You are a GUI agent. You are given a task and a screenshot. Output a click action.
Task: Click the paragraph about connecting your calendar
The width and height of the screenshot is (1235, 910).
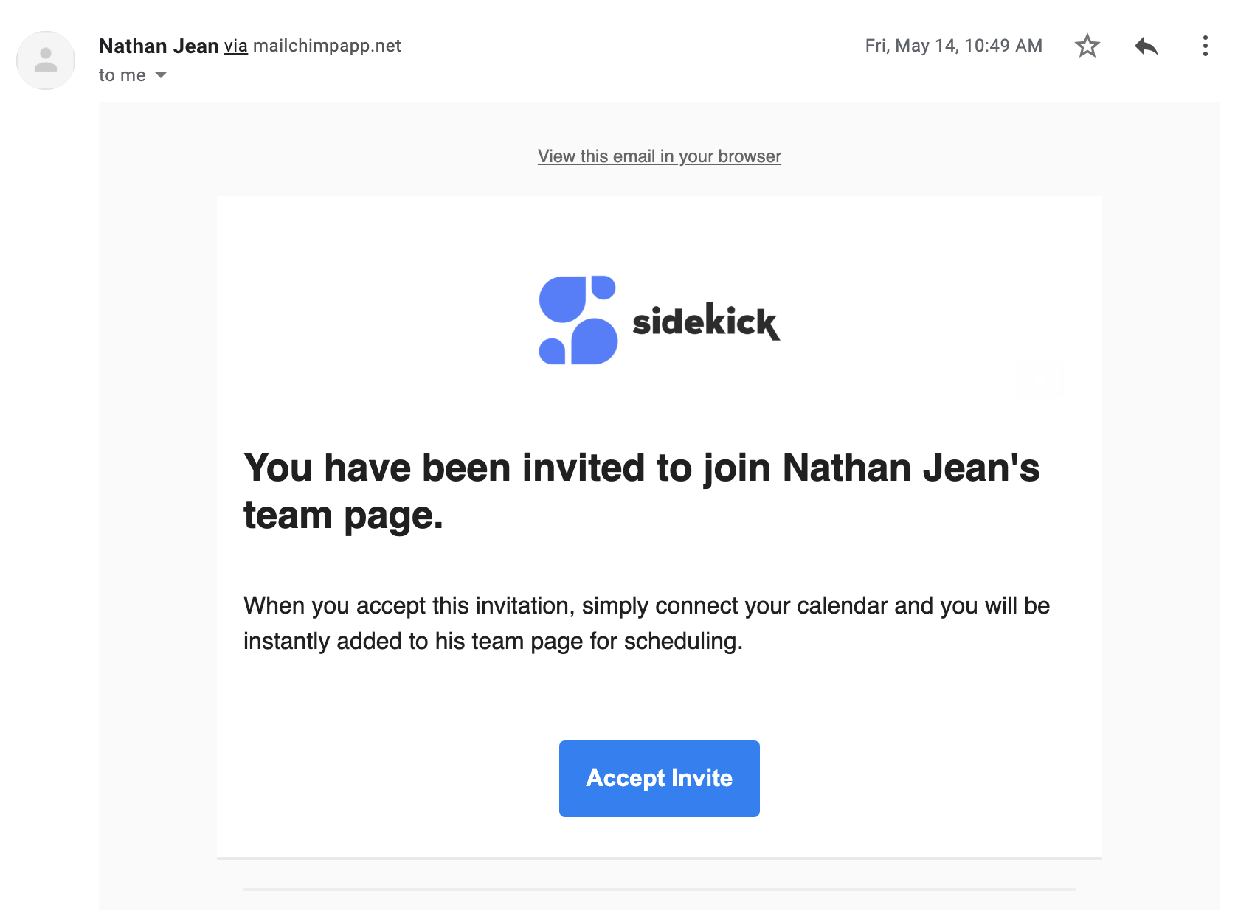(646, 623)
